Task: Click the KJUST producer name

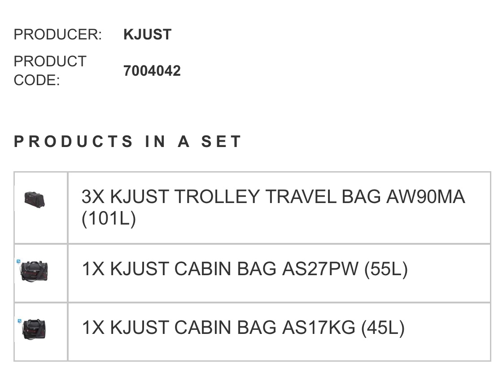Action: point(147,35)
